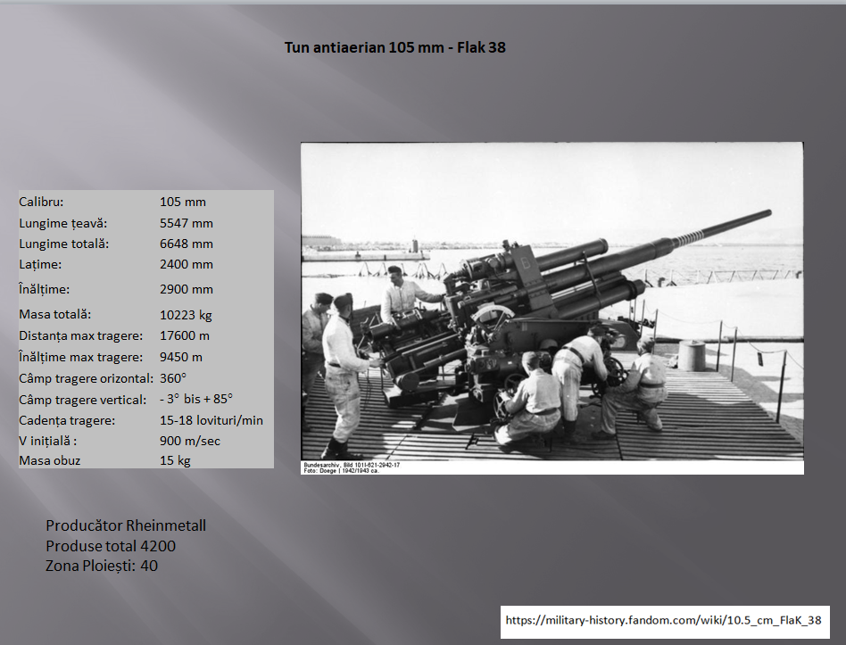Viewport: 846px width, 645px height.
Task: Click the 'Distanța max tragere:' label
Action: tap(81, 336)
